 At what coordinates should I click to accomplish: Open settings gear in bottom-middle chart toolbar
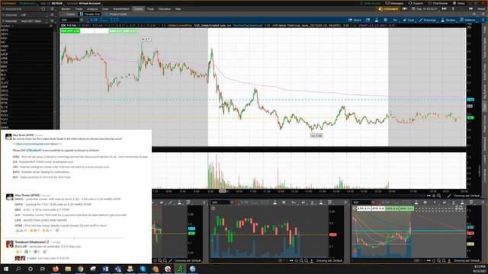[284, 202]
